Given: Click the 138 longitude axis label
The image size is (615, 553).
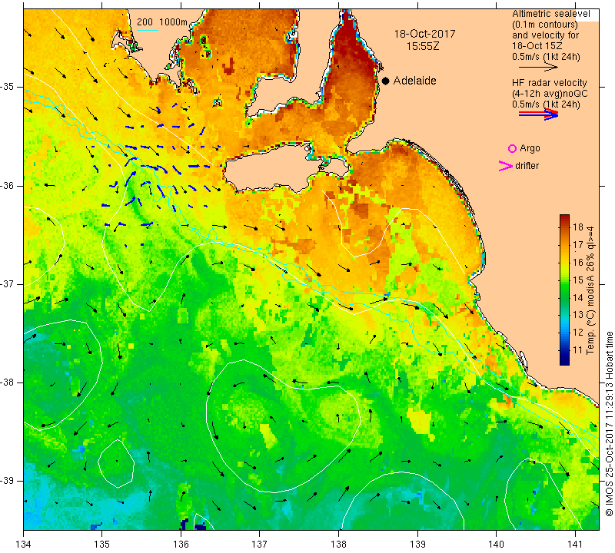Looking at the screenshot, I should [338, 545].
